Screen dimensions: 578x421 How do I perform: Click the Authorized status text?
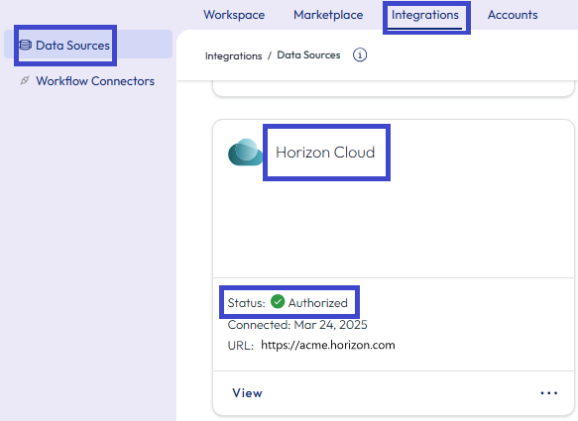(318, 303)
